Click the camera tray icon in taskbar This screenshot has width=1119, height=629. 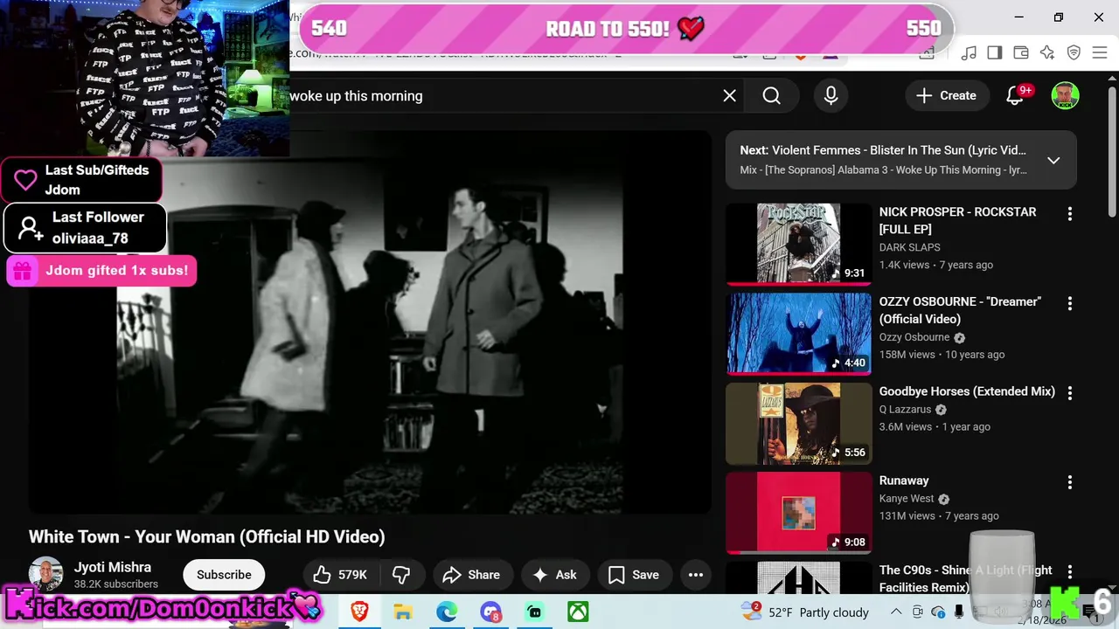pos(918,612)
